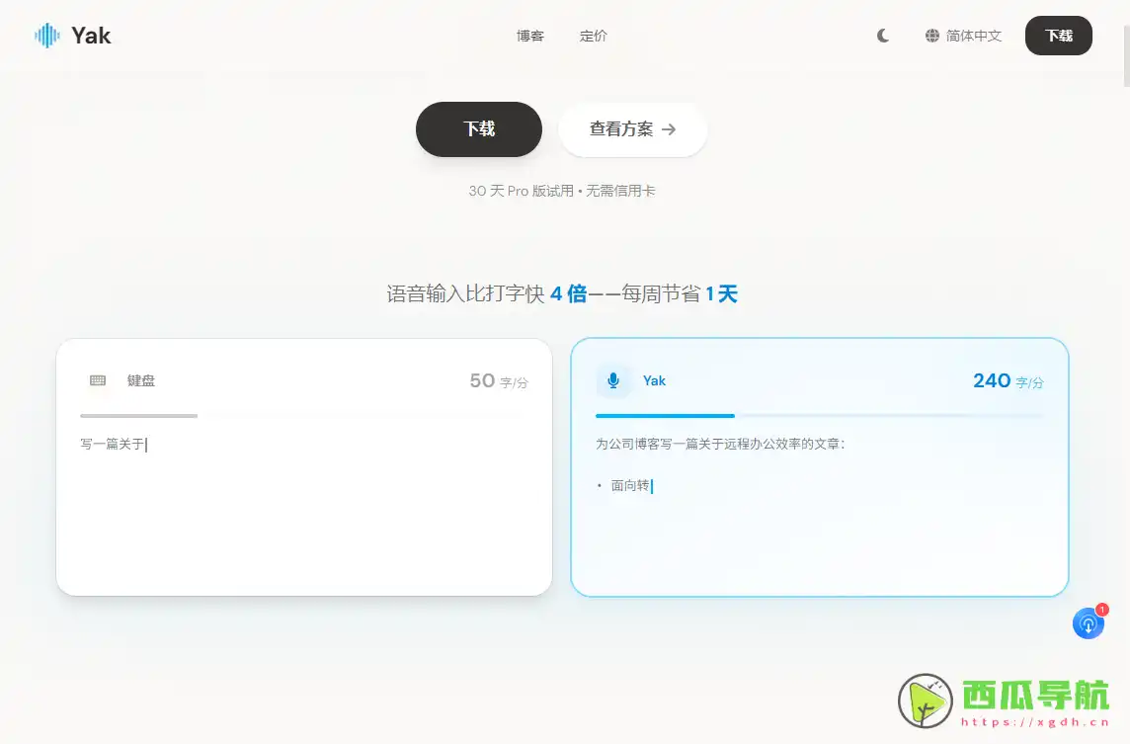Click the header 下载 button

click(1059, 36)
